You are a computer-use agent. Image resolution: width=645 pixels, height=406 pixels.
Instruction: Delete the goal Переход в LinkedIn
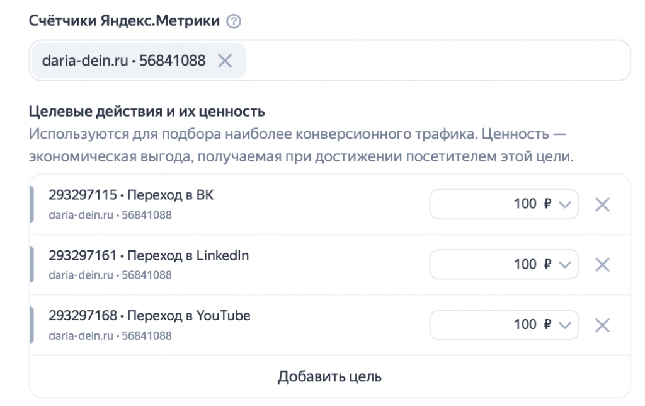pyautogui.click(x=602, y=264)
